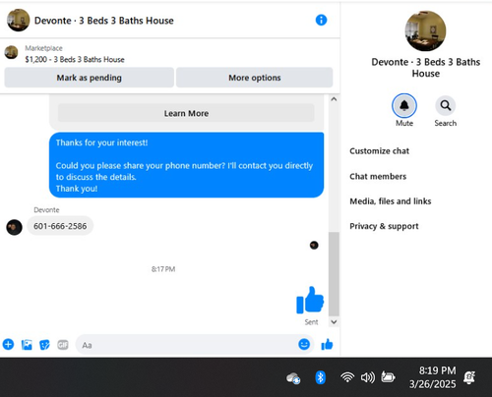Choose a sticker with the sticker icon
The width and height of the screenshot is (492, 397).
click(44, 345)
